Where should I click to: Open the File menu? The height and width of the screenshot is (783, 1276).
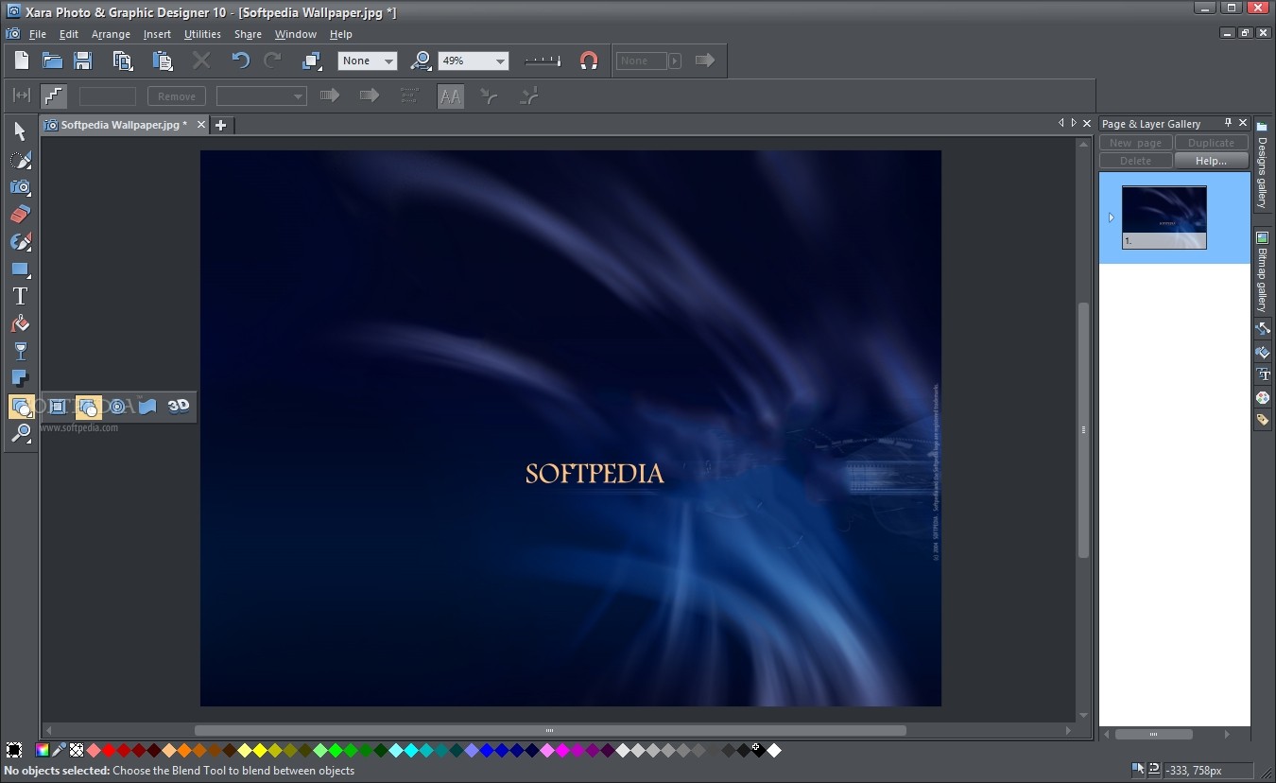coord(38,34)
